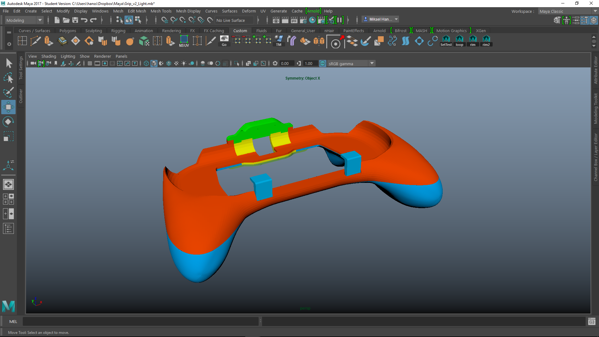Open the Mesh Tools menu
Image resolution: width=599 pixels, height=337 pixels.
coord(161,11)
